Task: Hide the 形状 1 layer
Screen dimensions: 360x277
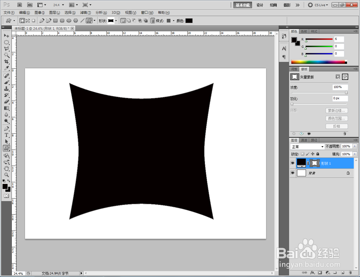Action: 292,163
